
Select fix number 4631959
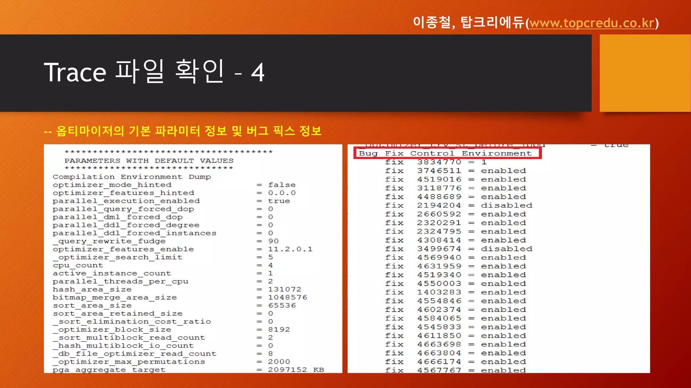(439, 266)
